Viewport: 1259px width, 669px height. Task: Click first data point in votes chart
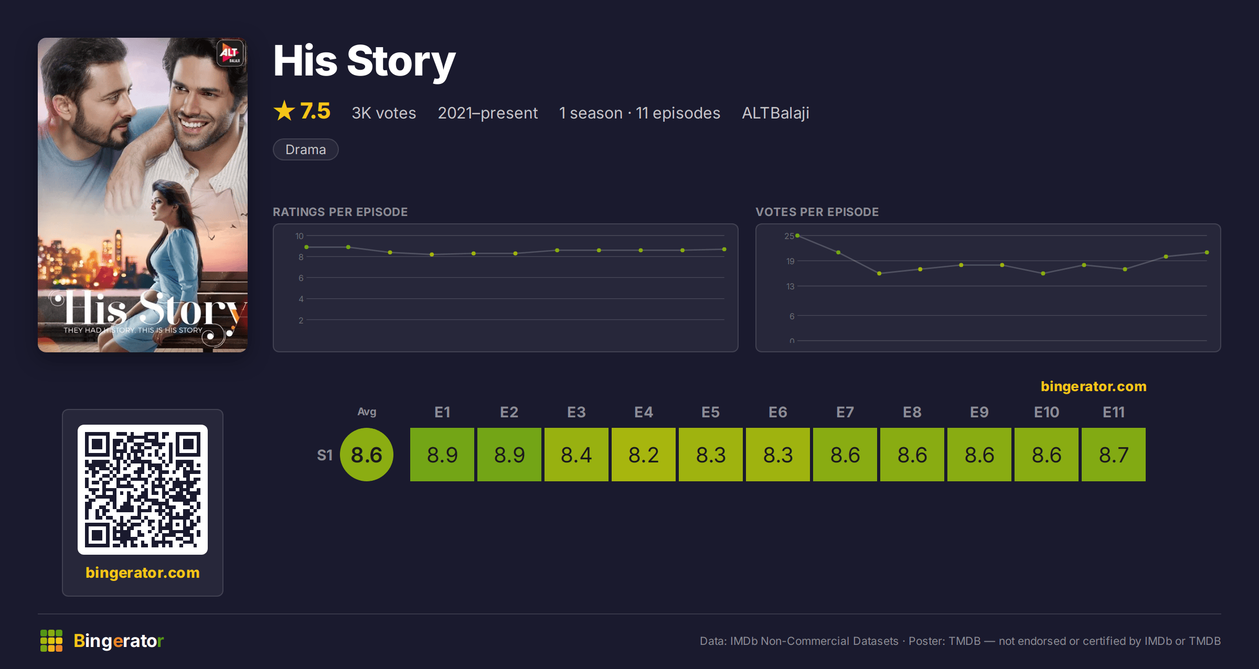797,236
